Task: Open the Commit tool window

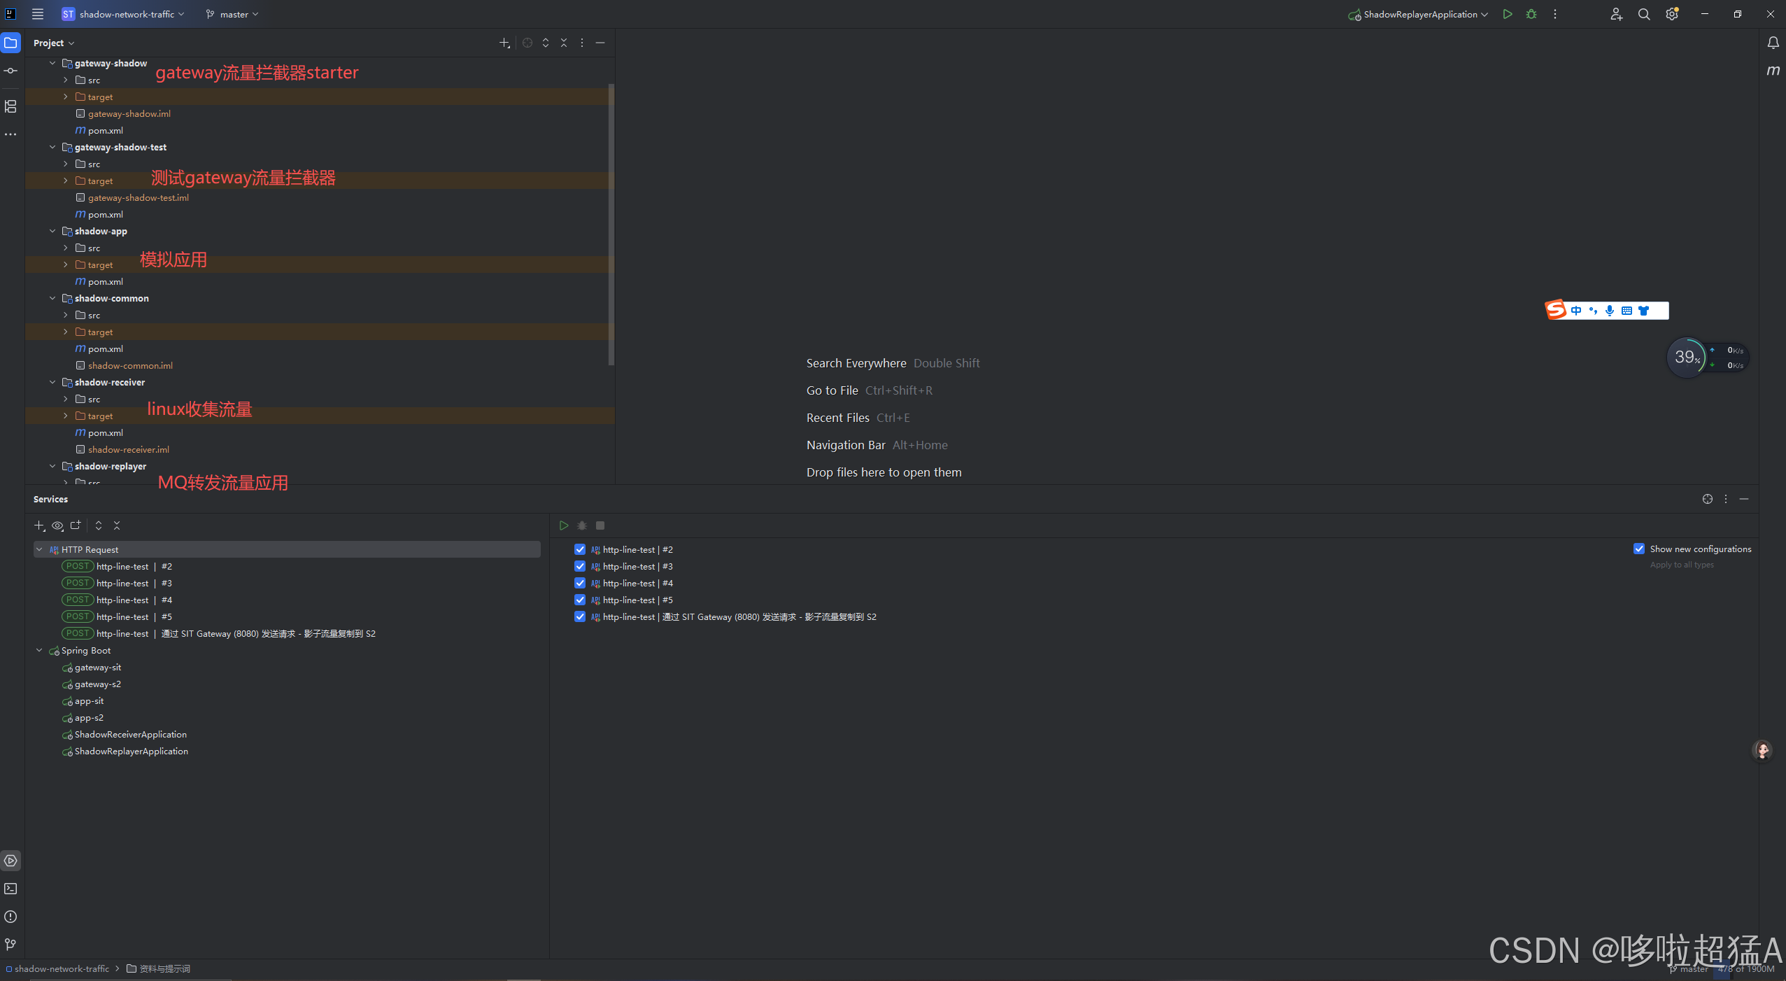Action: coord(10,71)
